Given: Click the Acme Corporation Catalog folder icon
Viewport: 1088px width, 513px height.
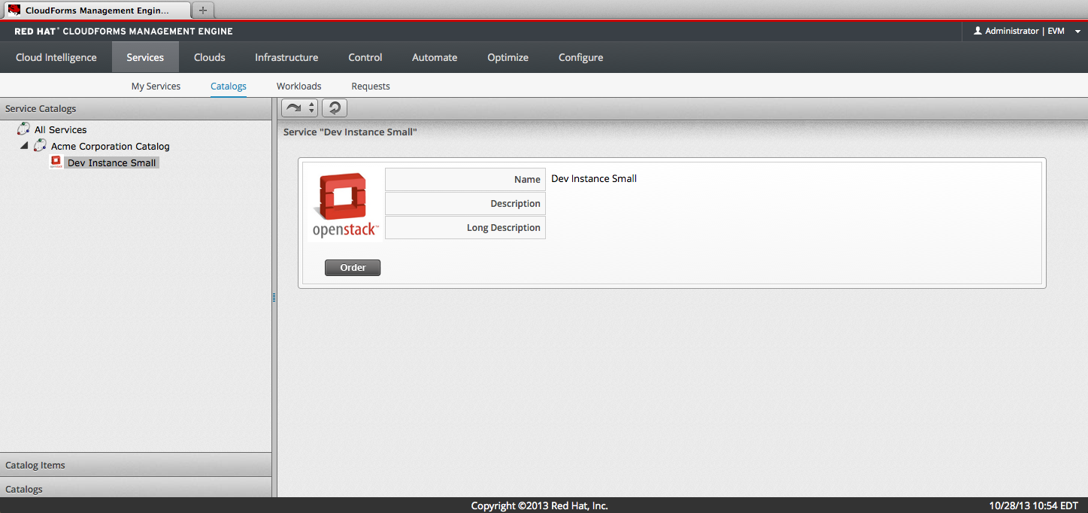Looking at the screenshot, I should (x=40, y=146).
